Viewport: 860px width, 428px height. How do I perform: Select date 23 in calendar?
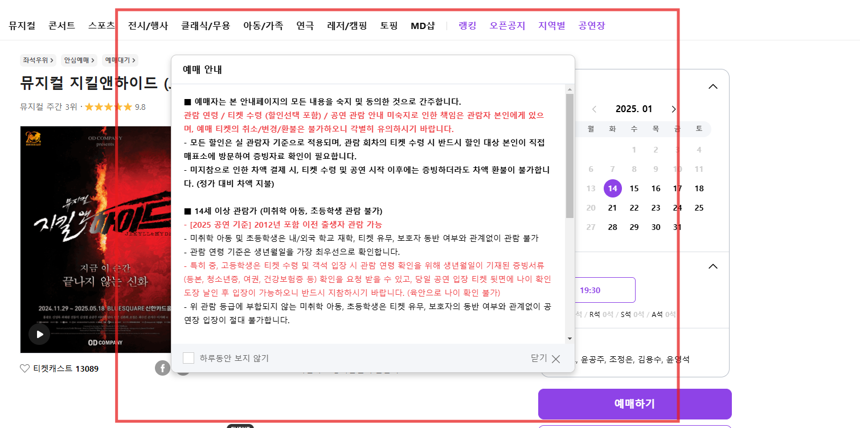656,208
